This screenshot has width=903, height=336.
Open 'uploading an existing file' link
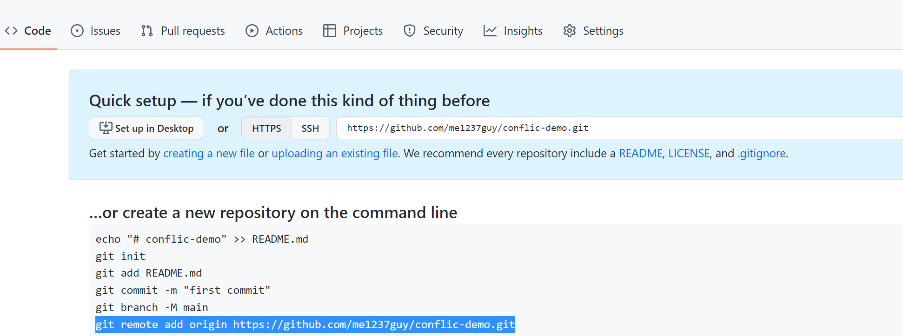[335, 153]
